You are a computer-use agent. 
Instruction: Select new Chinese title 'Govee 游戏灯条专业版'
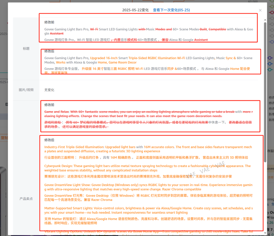click(147, 71)
